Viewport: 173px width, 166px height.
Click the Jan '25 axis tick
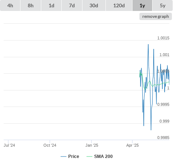click(x=92, y=145)
